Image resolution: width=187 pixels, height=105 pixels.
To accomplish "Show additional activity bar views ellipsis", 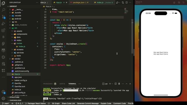I will coord(3,77).
